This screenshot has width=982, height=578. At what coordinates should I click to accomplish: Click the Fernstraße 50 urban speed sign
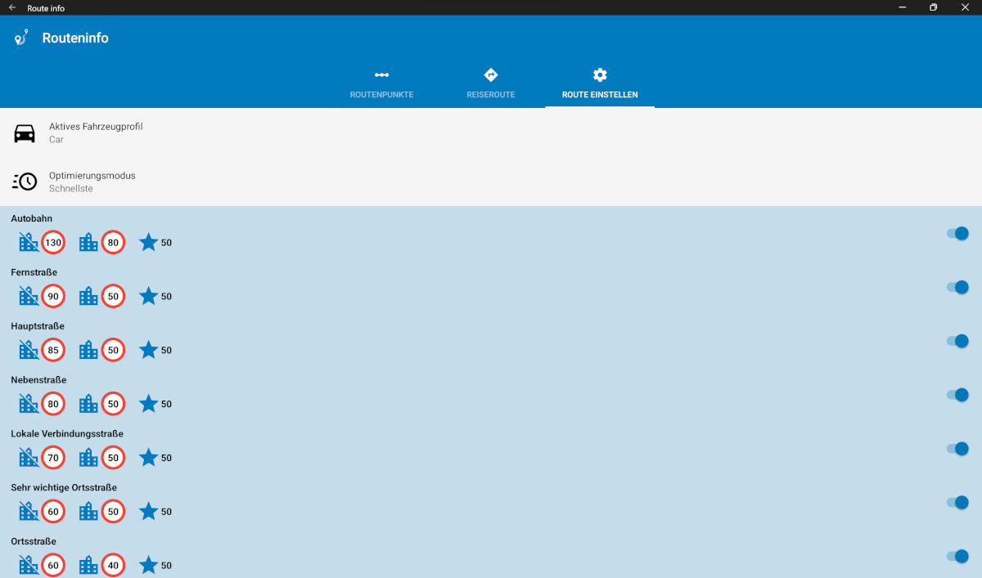[113, 297]
